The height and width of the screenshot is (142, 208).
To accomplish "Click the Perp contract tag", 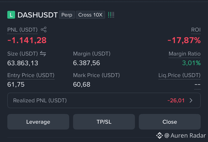I will pos(67,15).
